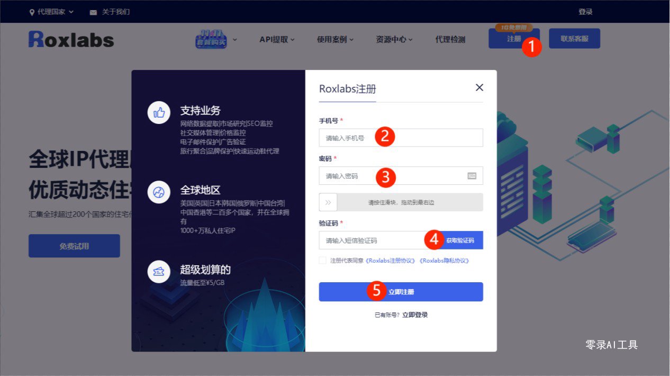Expand the 资源中心 dropdown
The height and width of the screenshot is (376, 670).
[391, 39]
